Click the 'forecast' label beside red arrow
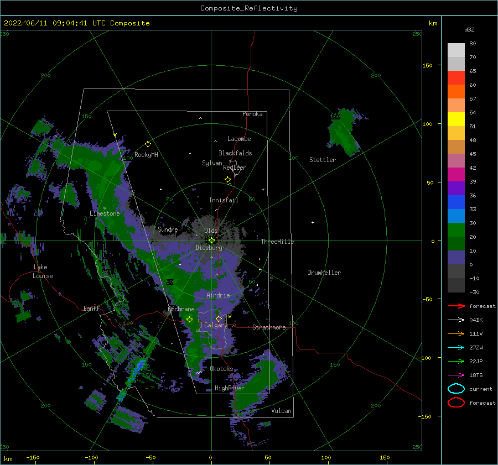The width and height of the screenshot is (498, 465). pyautogui.click(x=483, y=306)
